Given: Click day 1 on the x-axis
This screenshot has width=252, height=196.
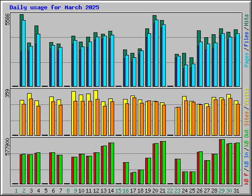Looking at the screenshot, I should (16, 191).
